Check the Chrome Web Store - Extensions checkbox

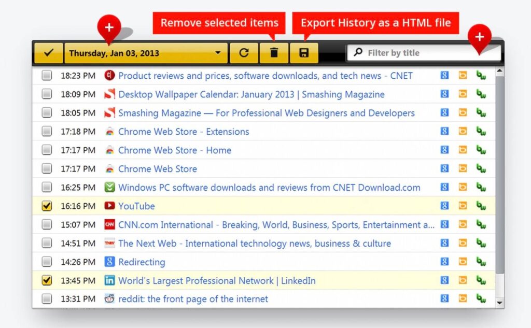pos(47,131)
